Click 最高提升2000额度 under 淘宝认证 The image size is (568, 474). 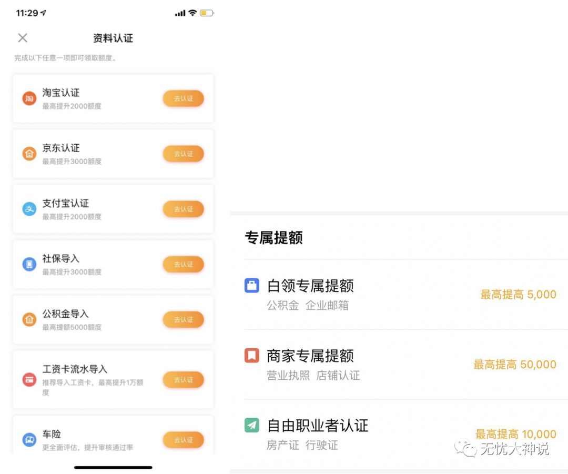[x=72, y=106]
